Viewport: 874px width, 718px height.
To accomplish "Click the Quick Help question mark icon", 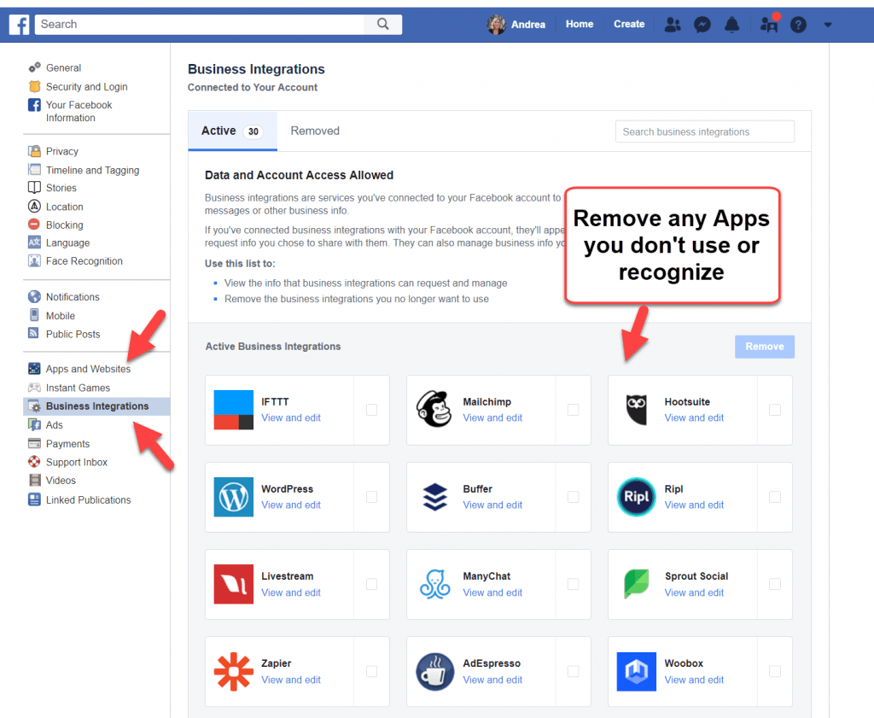I will click(798, 25).
